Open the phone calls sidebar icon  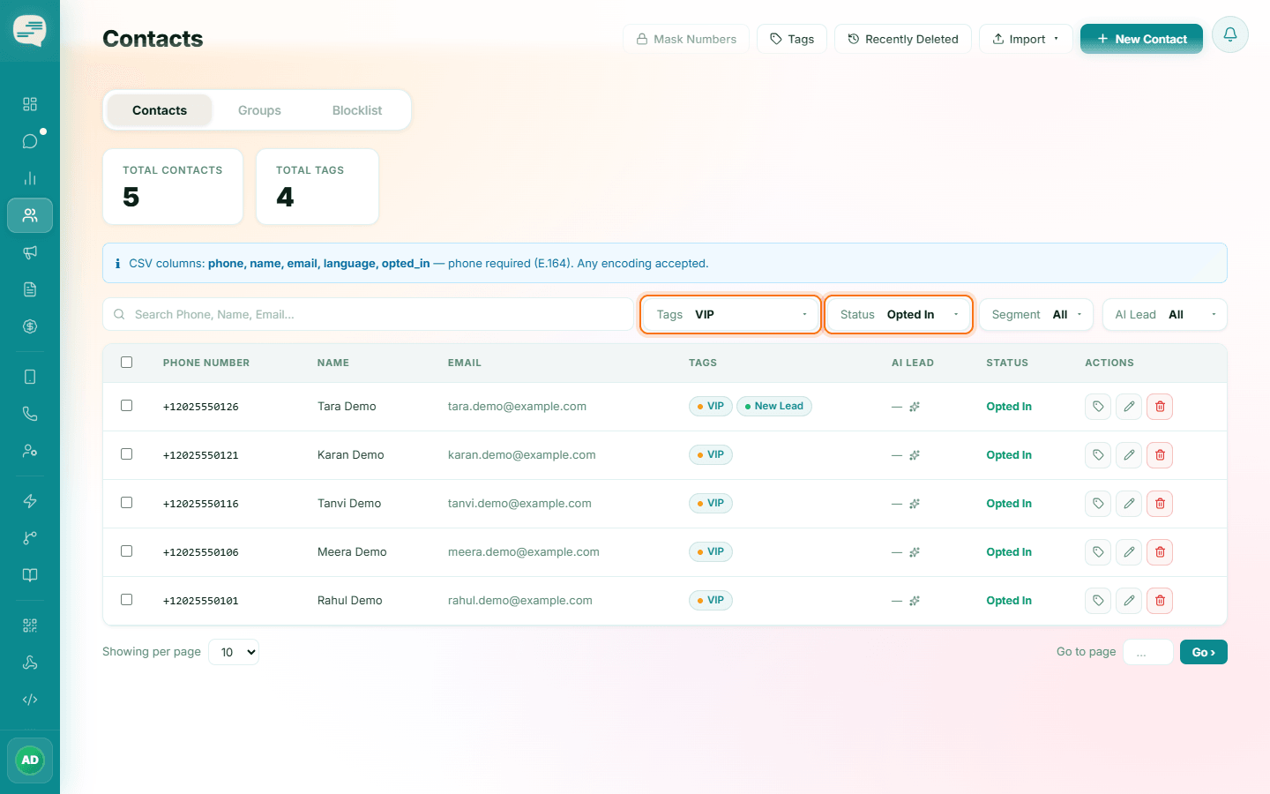pyautogui.click(x=30, y=414)
